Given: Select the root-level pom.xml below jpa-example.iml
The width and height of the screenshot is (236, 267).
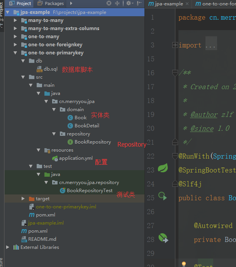Looking at the screenshot, I should click(38, 231).
